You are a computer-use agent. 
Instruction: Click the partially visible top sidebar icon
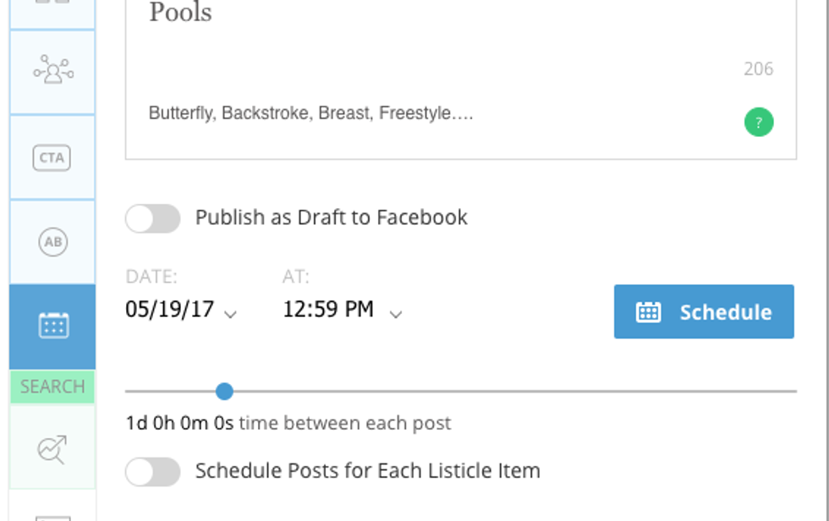coord(52,8)
